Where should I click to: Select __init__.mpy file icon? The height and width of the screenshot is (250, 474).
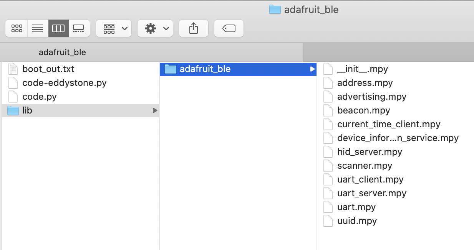328,69
